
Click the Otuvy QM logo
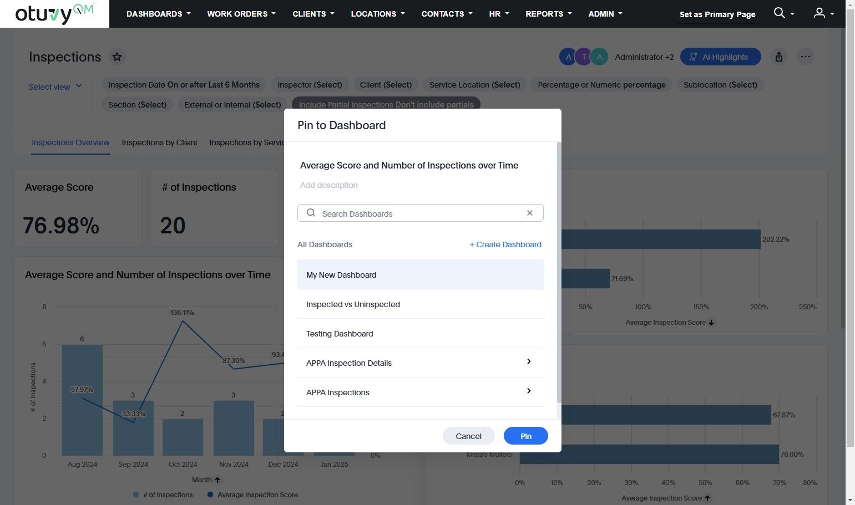point(54,14)
